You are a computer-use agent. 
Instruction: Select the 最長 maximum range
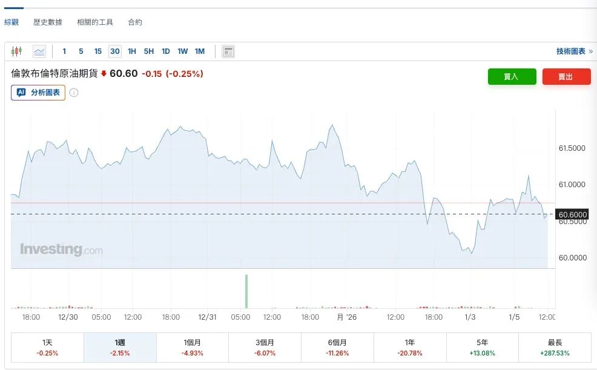tap(555, 347)
